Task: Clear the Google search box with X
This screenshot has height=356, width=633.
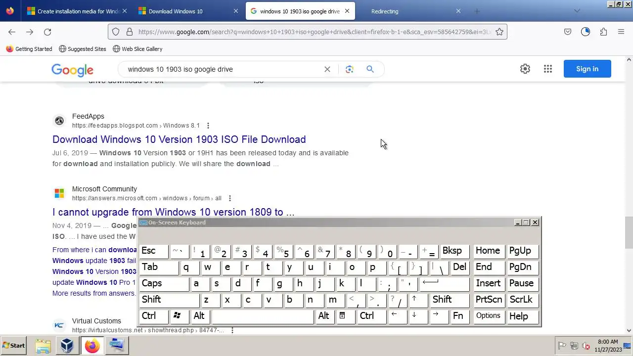Action: click(327, 69)
